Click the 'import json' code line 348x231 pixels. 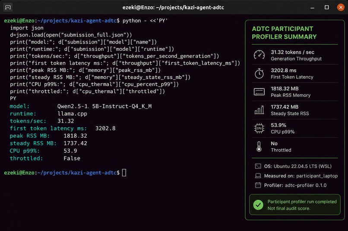pos(27,28)
